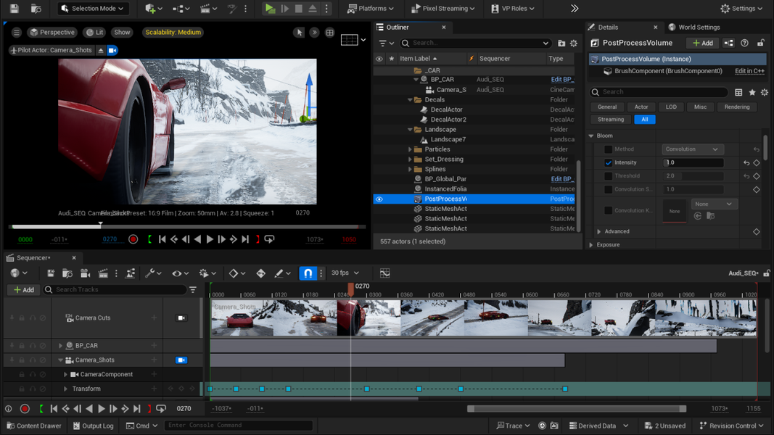Image resolution: width=774 pixels, height=435 pixels.
Task: Select DecalActor2 in the Outliner
Action: [448, 120]
